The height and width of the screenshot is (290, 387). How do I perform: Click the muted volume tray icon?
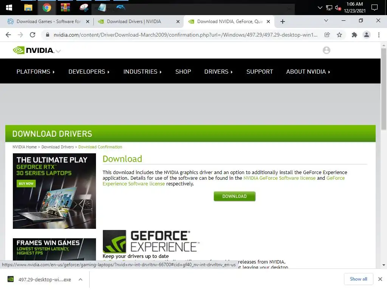click(338, 8)
